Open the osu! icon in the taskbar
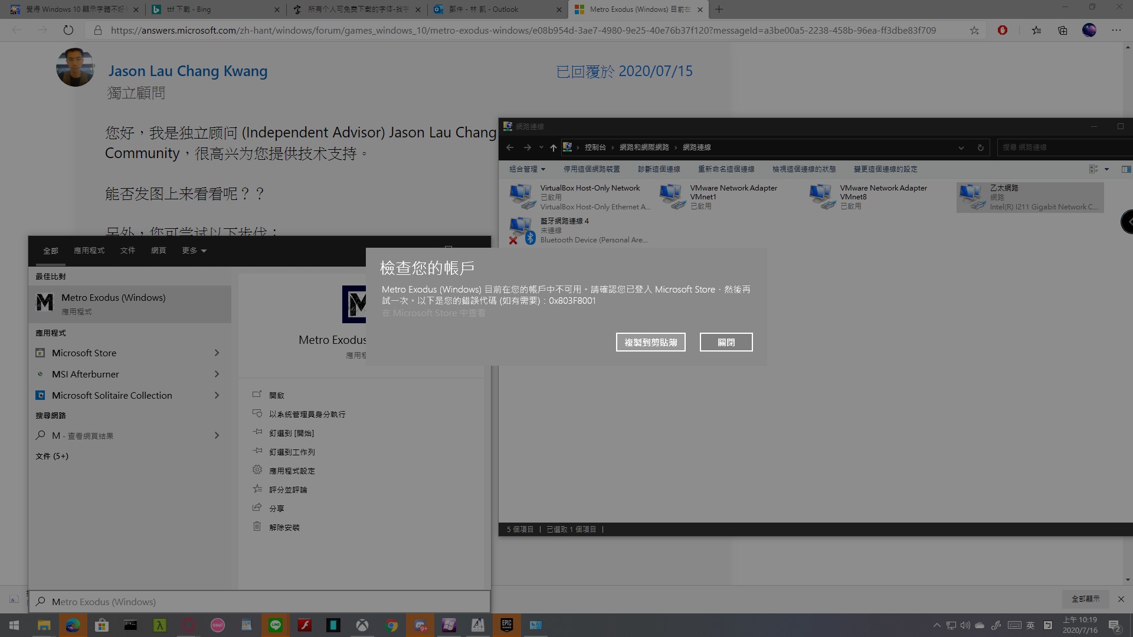Screen dimensions: 1133x637 tap(218, 625)
